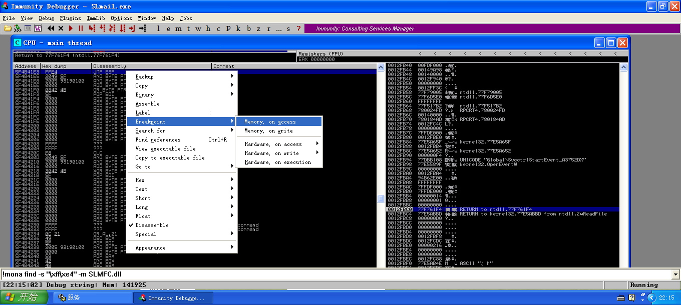
Task: Click the Execute till return icon
Action: 132,28
